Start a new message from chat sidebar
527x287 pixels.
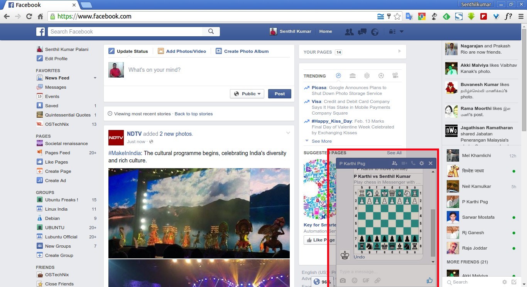tap(514, 282)
